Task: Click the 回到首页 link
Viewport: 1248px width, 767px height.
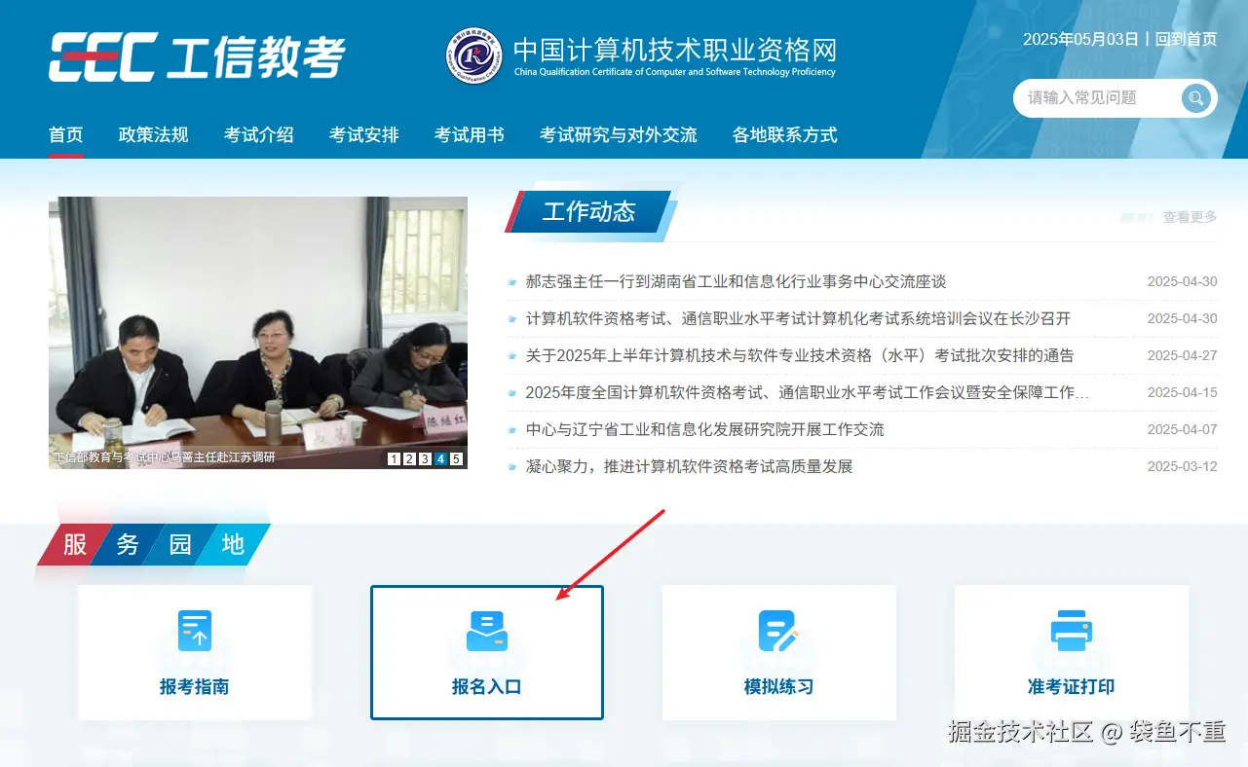Action: [x=1186, y=39]
